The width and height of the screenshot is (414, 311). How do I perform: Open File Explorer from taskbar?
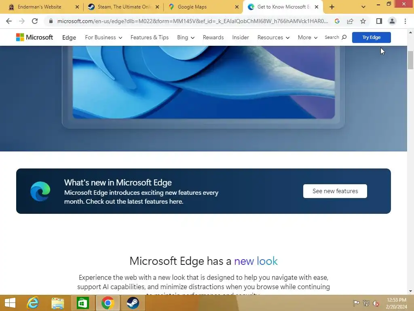coord(57,303)
